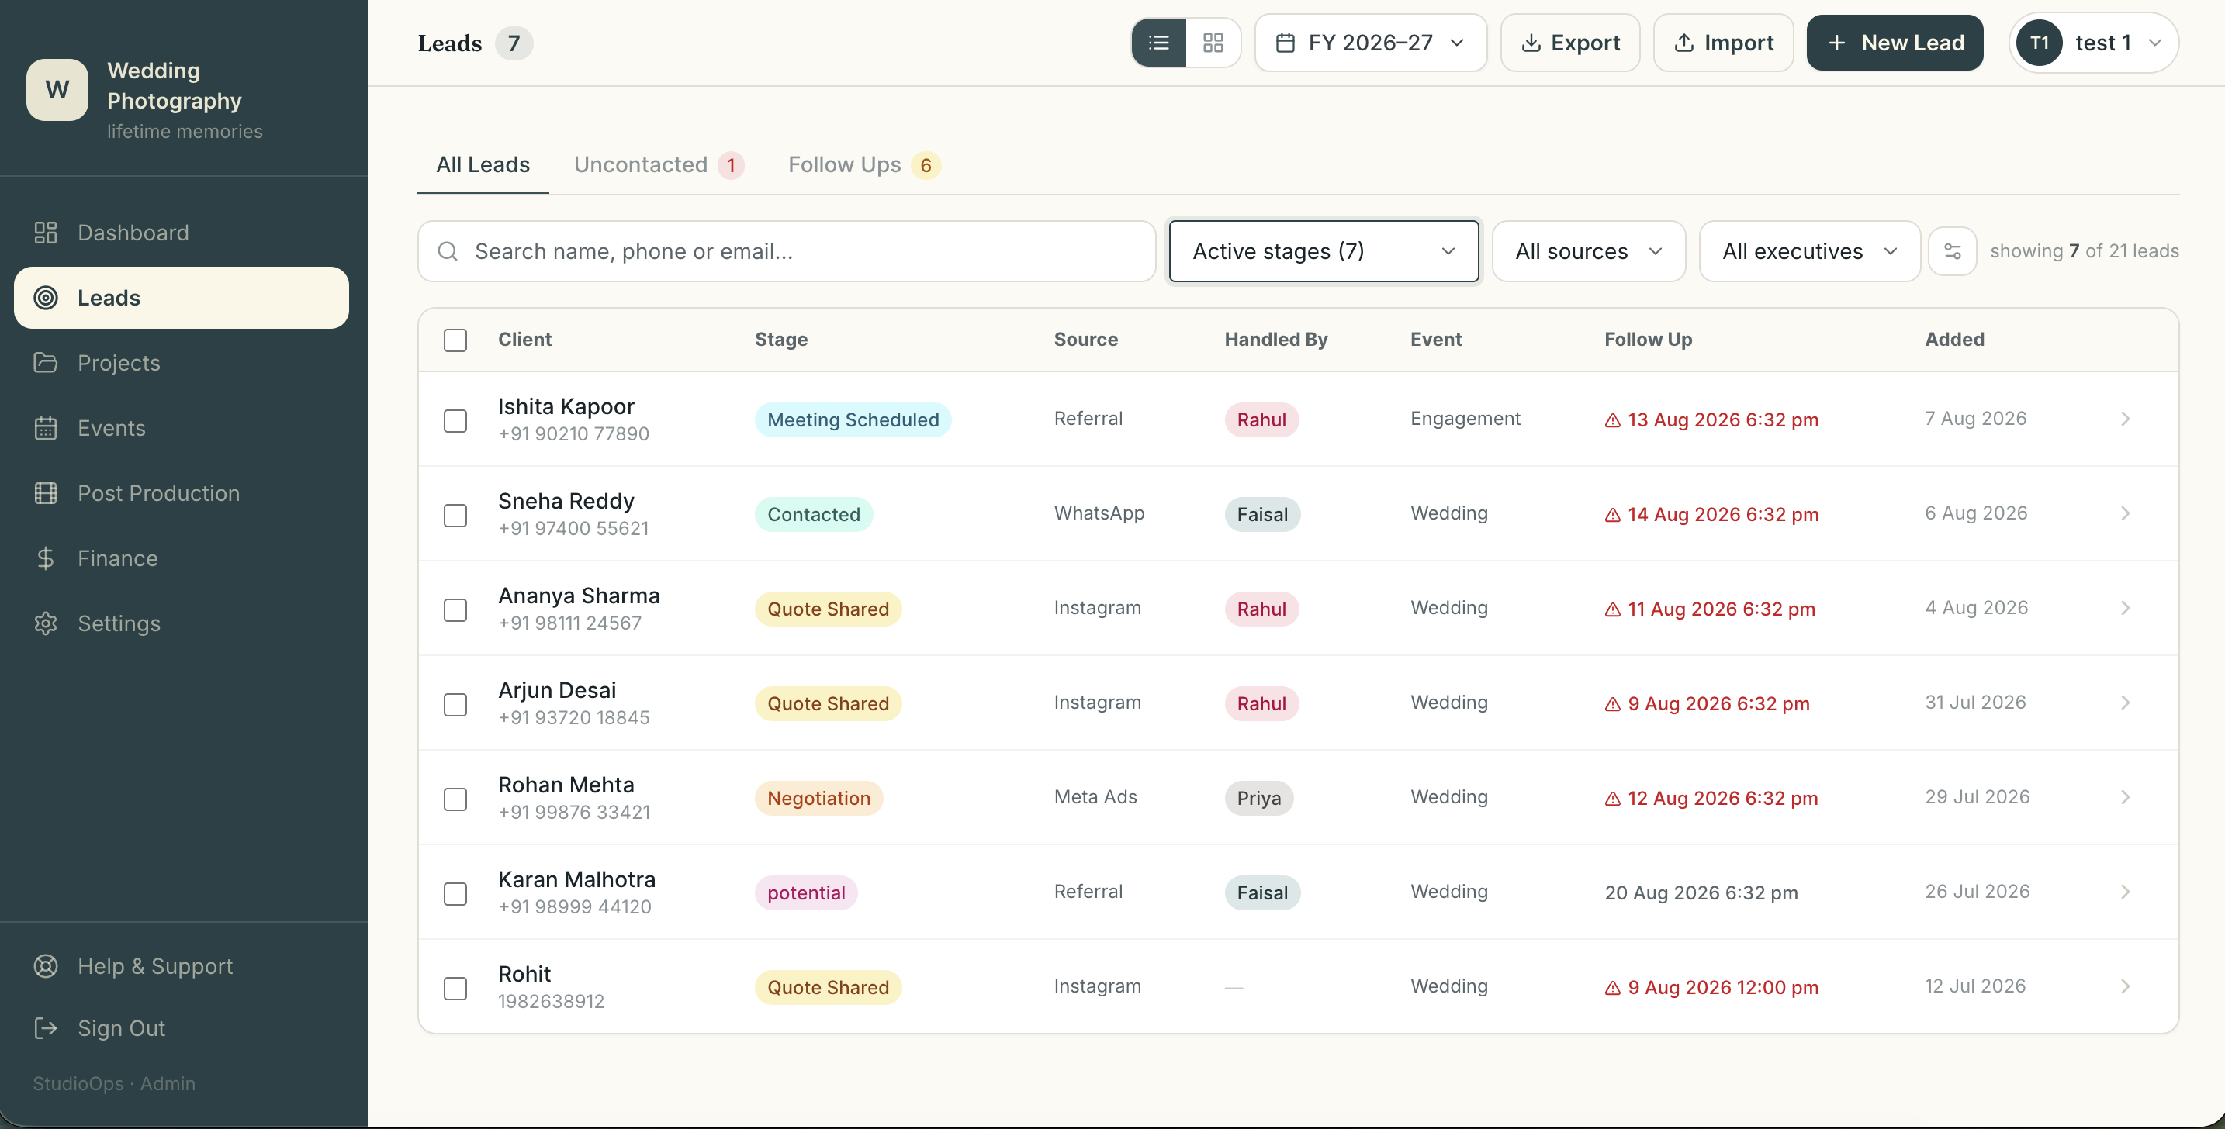Open the Follow Ups tab
This screenshot has height=1129, width=2225.
tap(863, 165)
